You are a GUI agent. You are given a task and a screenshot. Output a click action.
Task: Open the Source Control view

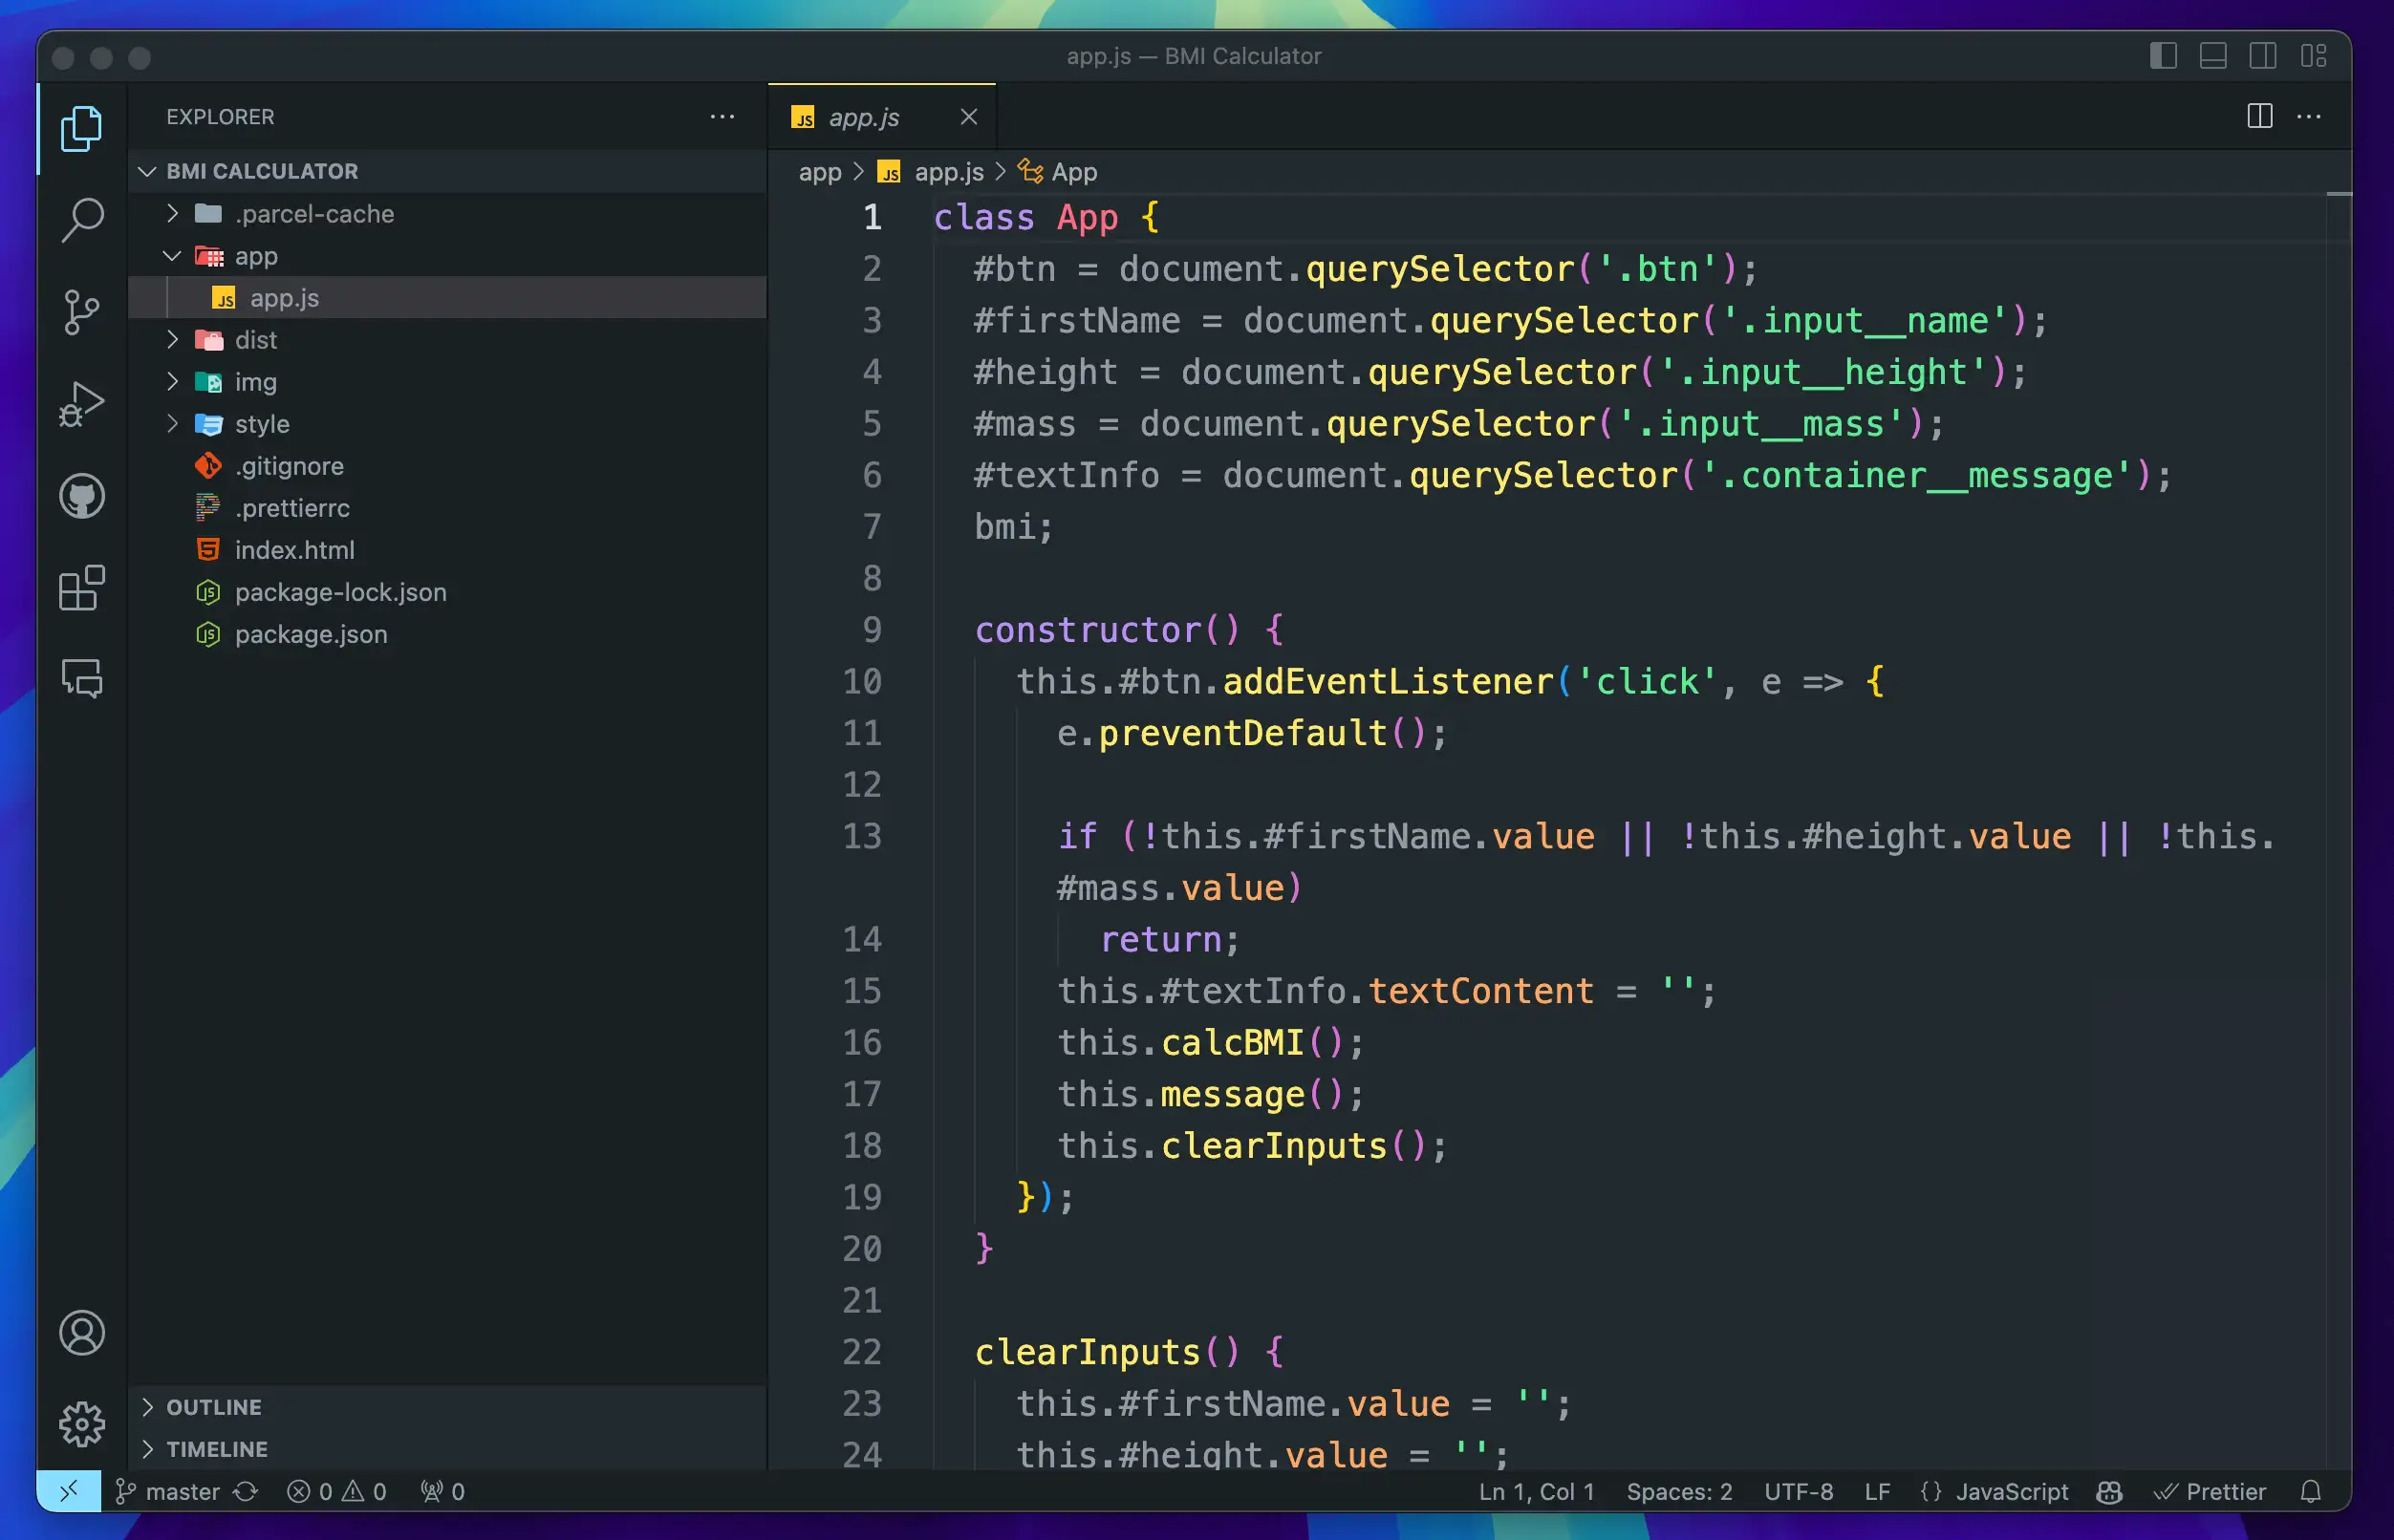coord(81,312)
